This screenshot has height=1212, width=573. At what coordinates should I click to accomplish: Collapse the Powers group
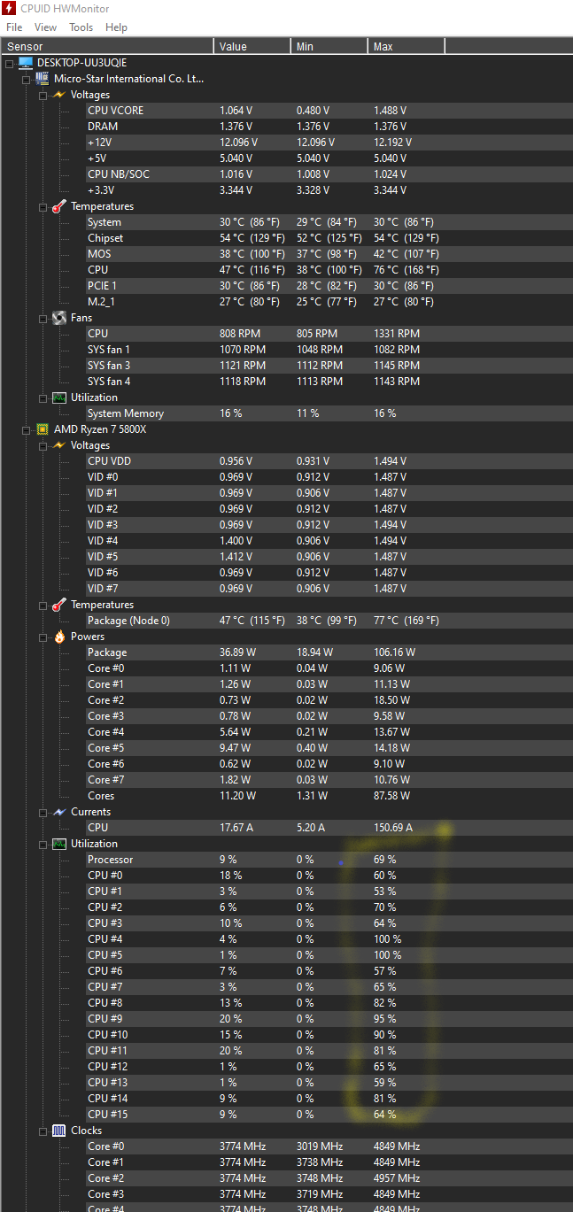pyautogui.click(x=43, y=637)
